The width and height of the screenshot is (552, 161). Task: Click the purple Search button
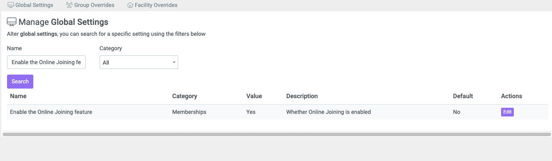pos(20,82)
